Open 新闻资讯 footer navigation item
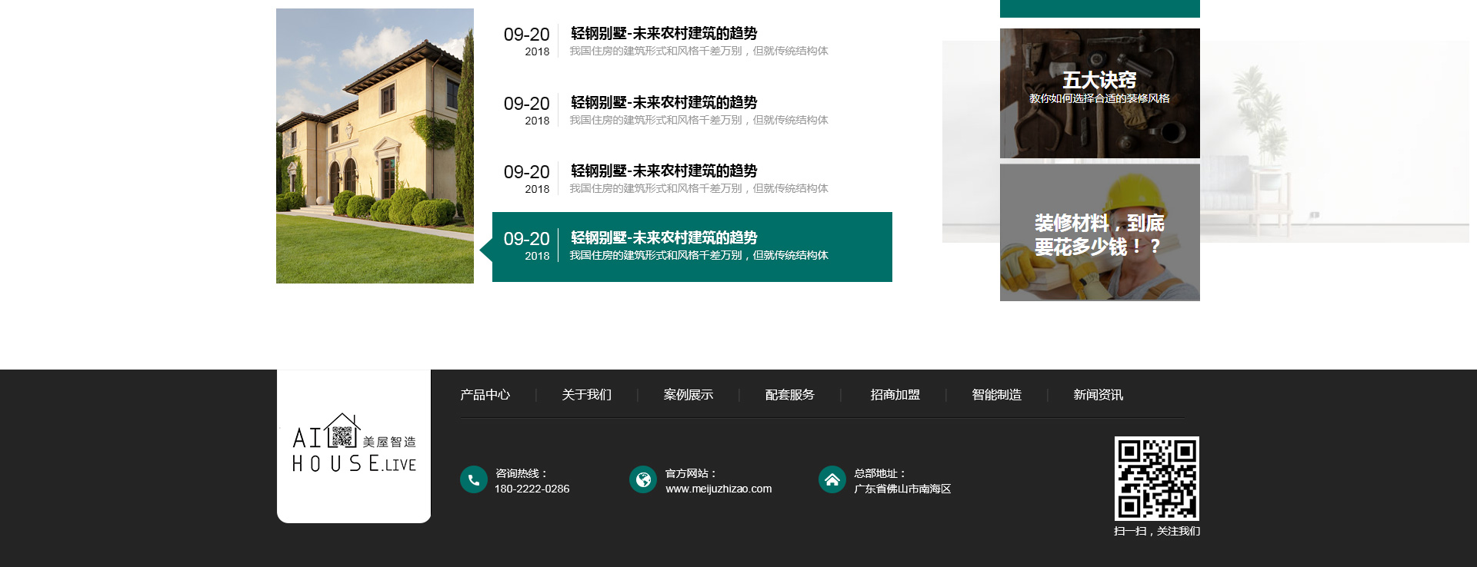1477x567 pixels. (1098, 395)
